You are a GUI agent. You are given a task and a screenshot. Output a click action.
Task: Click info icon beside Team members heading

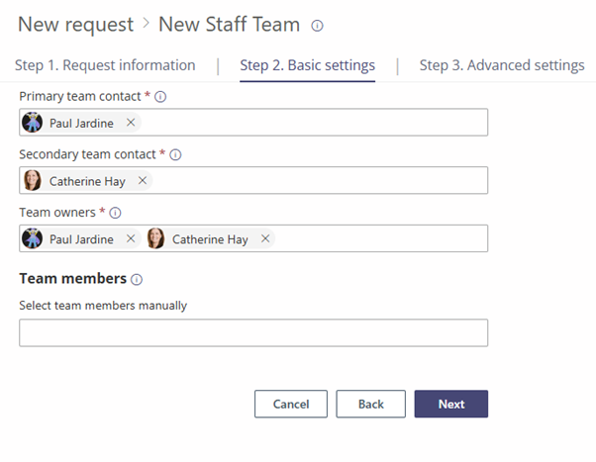[137, 280]
